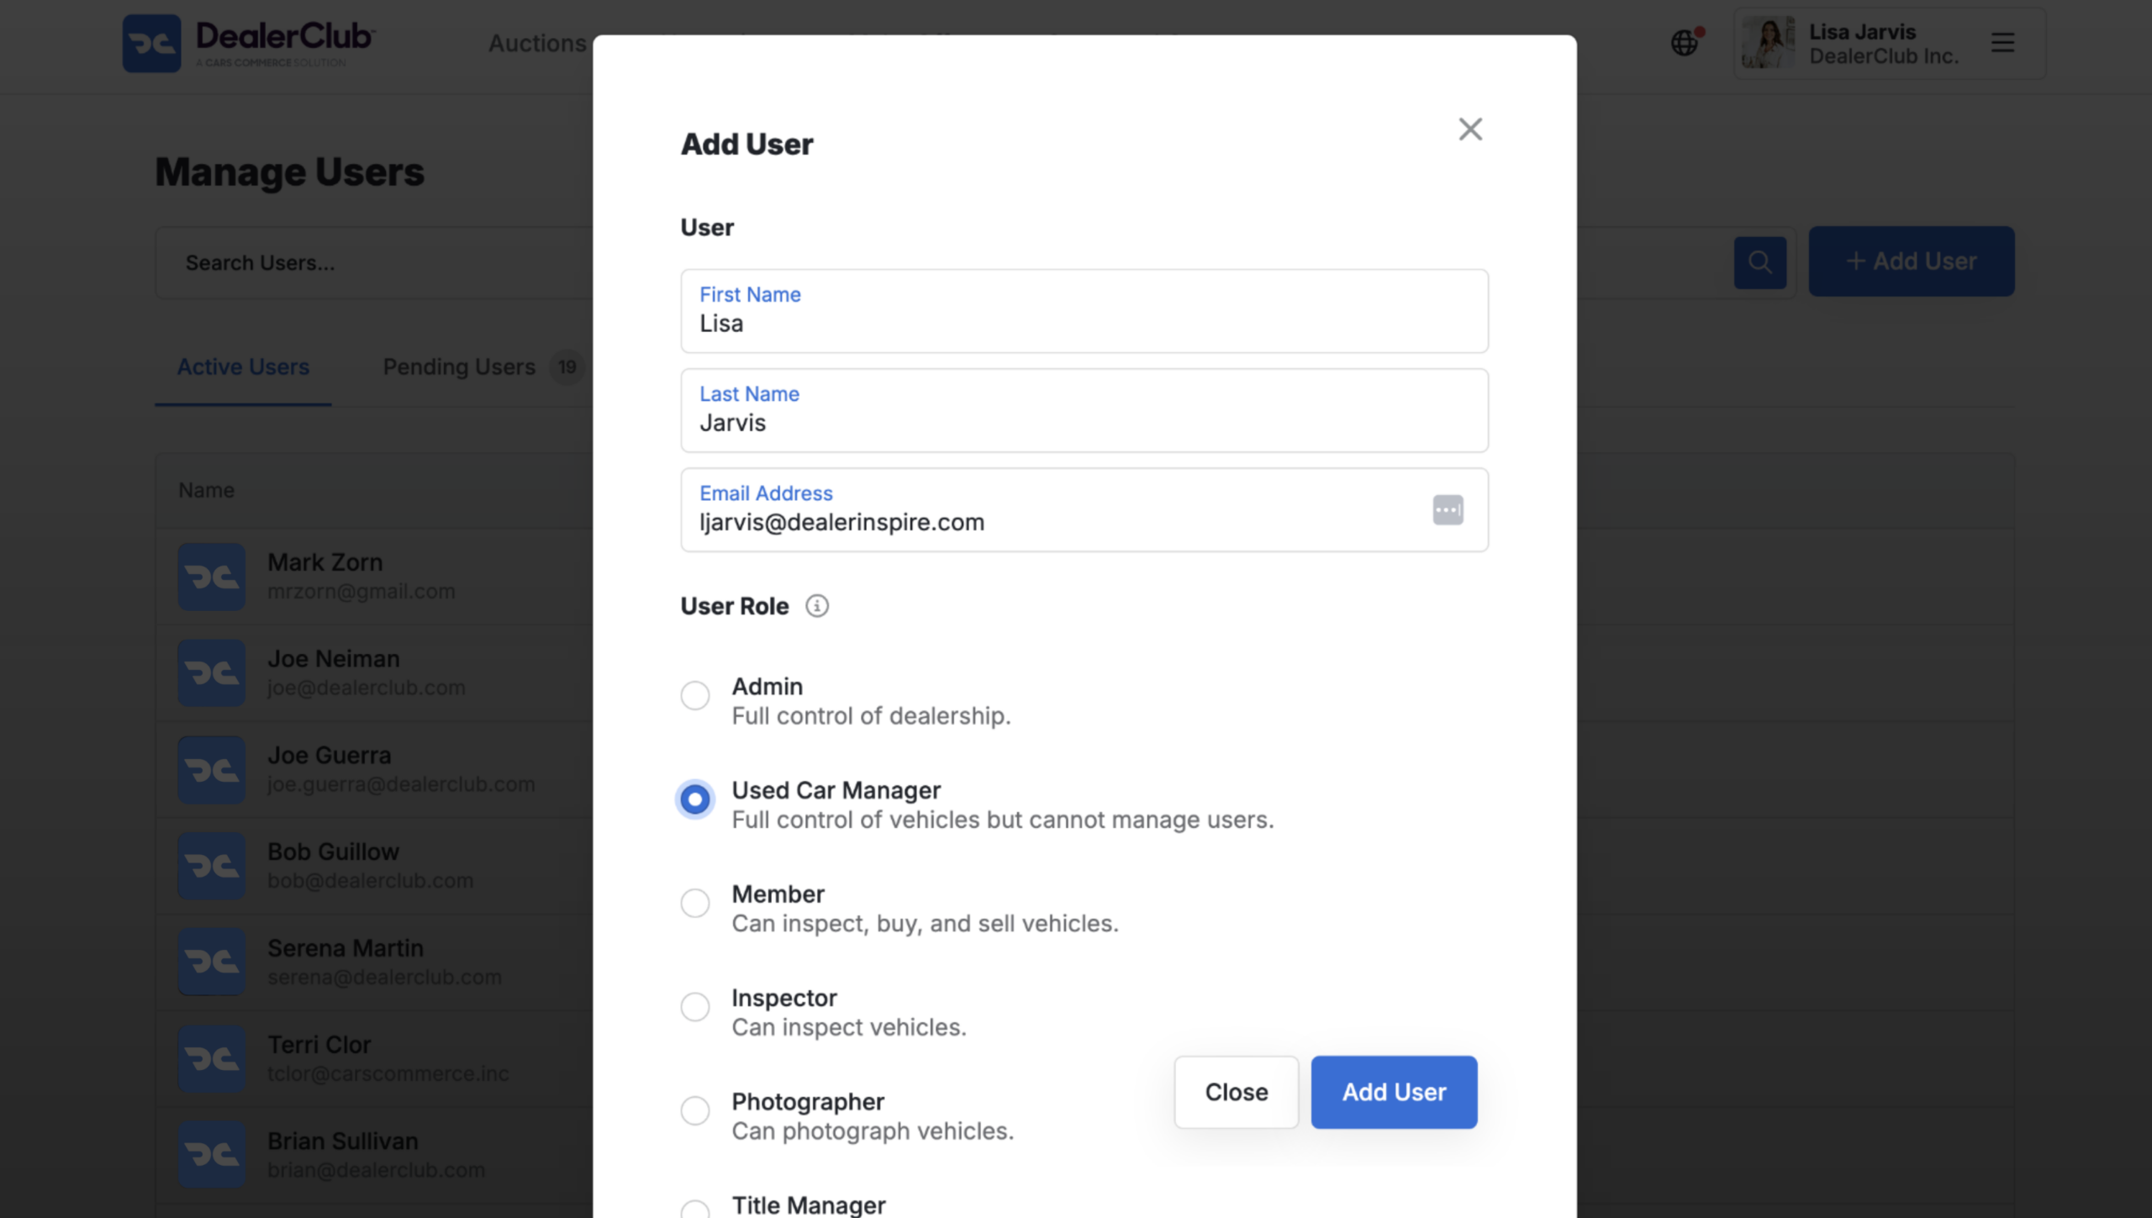2152x1218 pixels.
Task: Click the Pending Users count badge 19
Action: (x=567, y=367)
